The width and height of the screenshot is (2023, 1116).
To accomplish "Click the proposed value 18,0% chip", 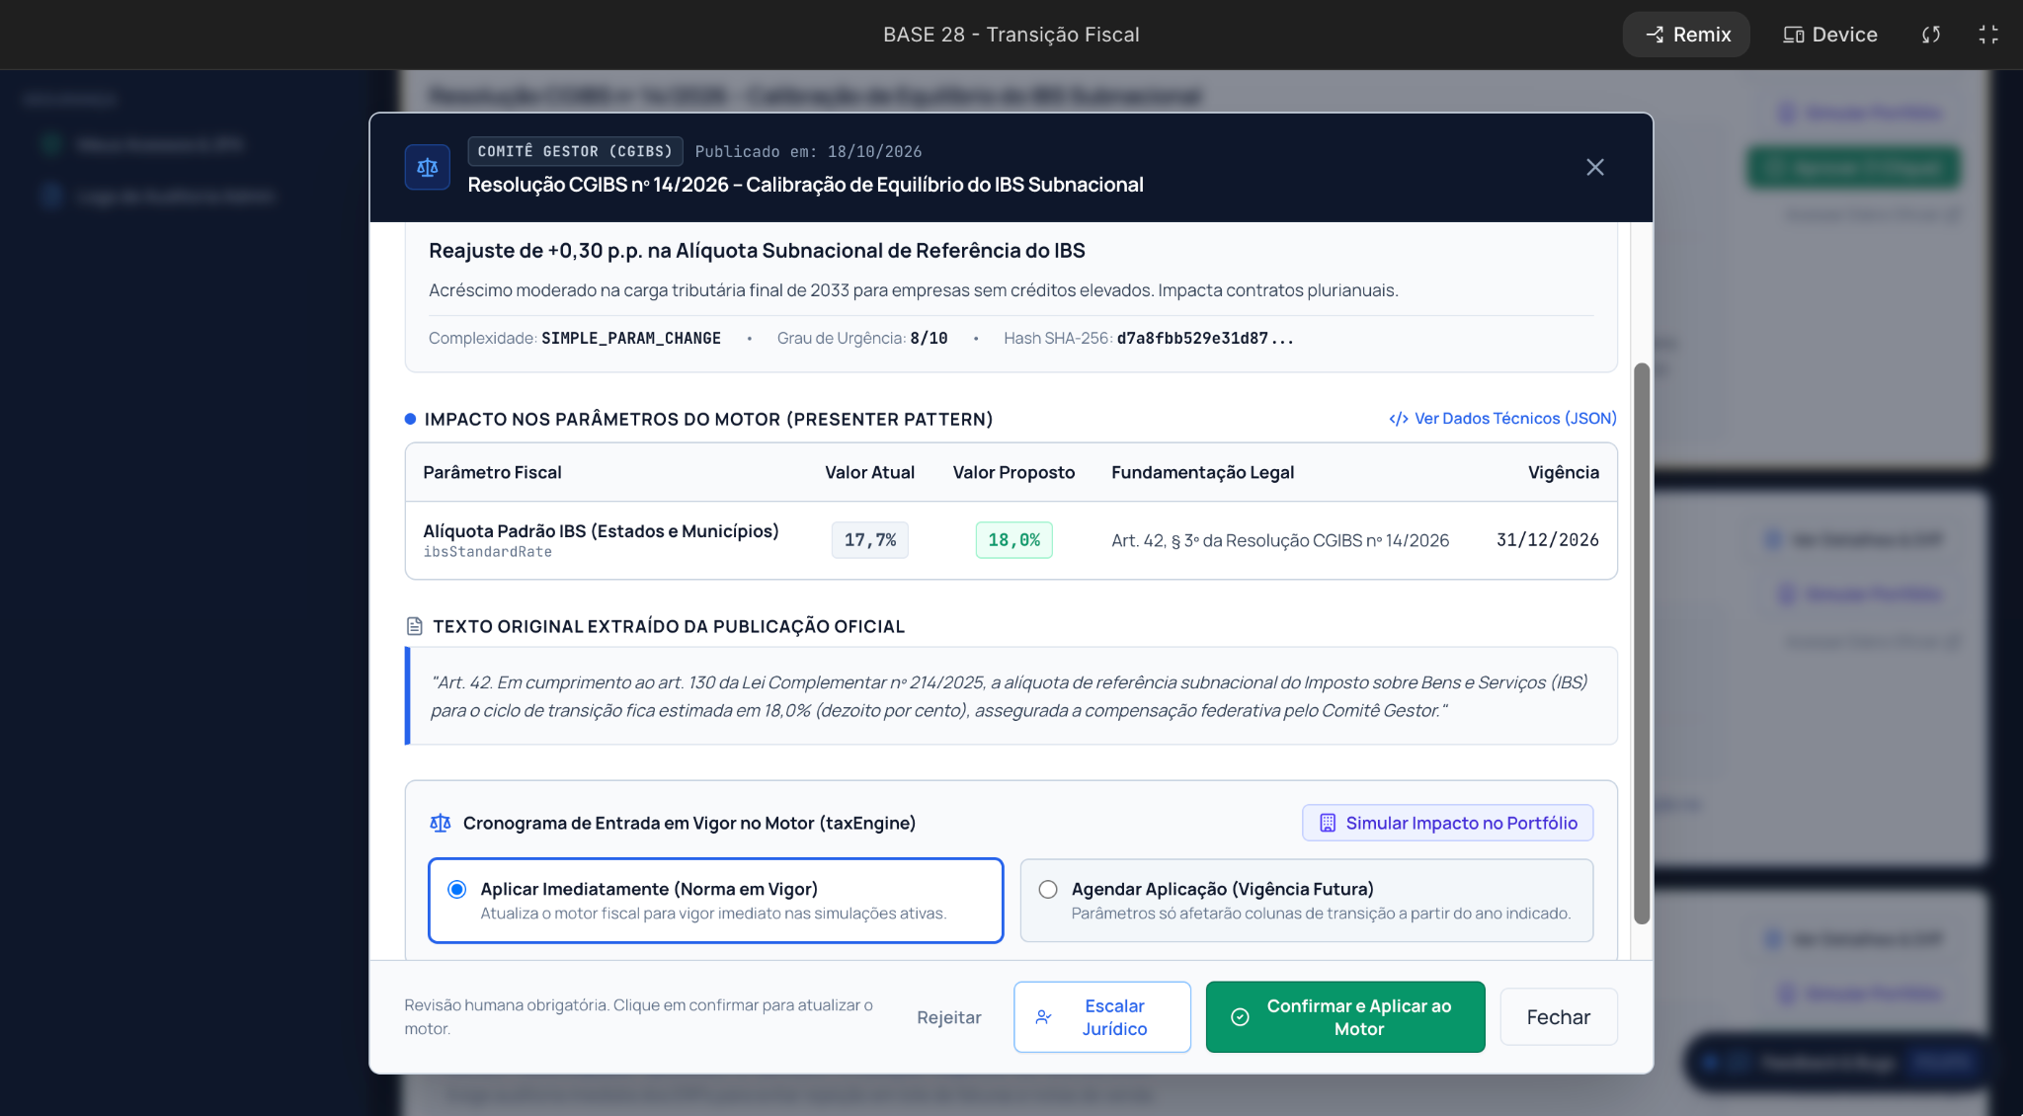I will coord(1014,540).
